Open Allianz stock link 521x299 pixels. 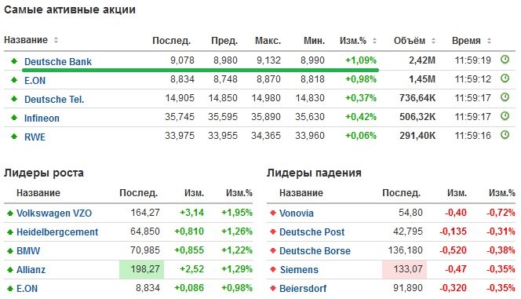pos(31,269)
